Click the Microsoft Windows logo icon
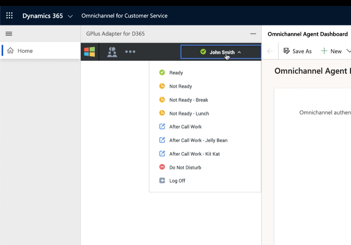Image resolution: width=351 pixels, height=245 pixels. tap(90, 52)
